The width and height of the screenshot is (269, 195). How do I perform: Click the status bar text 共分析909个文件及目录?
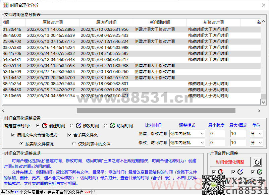pyautogui.click(x=22, y=192)
